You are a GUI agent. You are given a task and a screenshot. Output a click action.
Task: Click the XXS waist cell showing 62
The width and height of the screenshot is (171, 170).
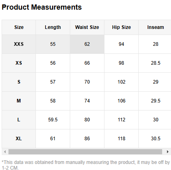click(x=87, y=44)
